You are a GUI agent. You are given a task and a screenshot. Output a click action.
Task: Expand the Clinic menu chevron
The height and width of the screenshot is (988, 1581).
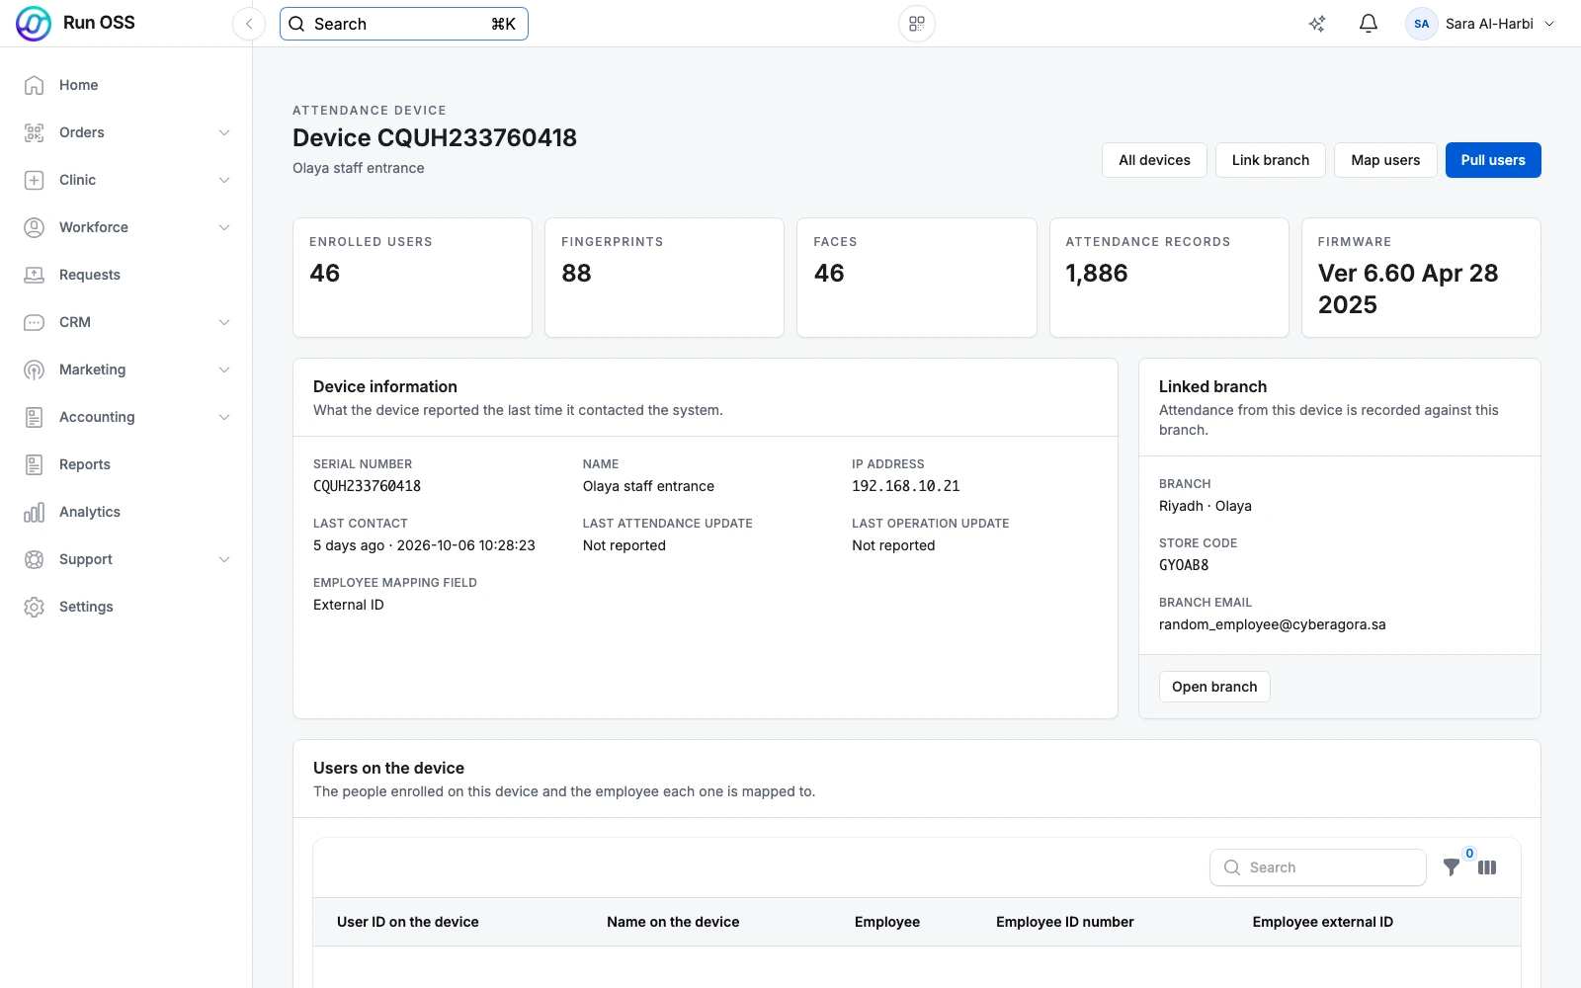click(224, 180)
